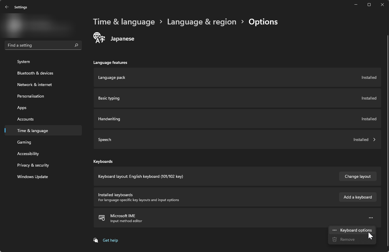Click the Microsoft IME keyboard icon
Viewport: 389px width, 252px height.
(x=102, y=218)
